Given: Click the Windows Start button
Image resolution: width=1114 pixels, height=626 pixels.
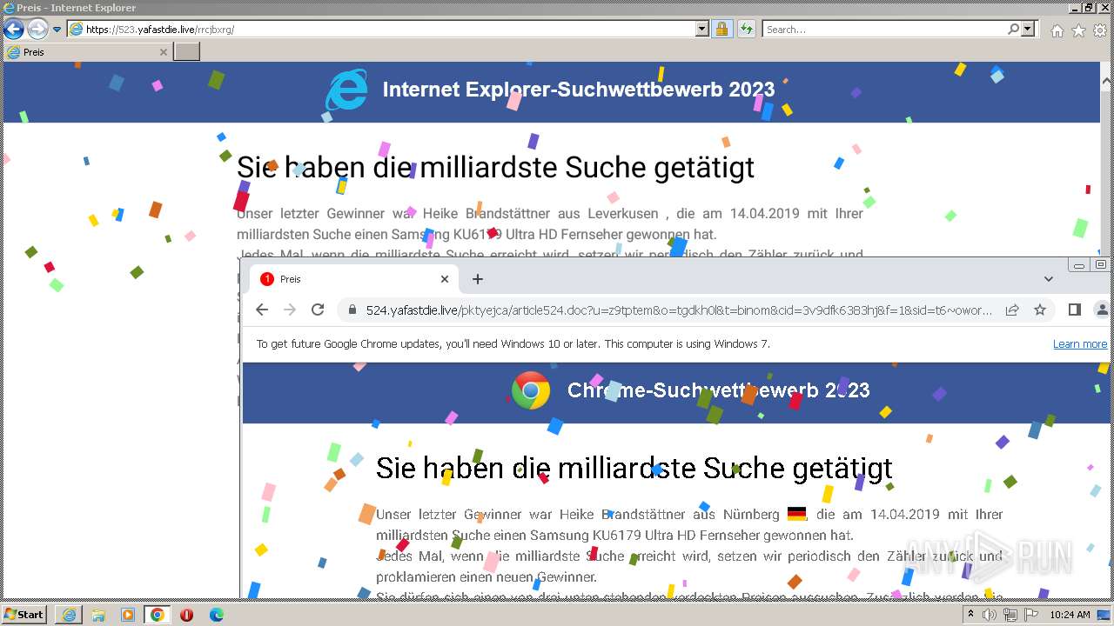Looking at the screenshot, I should click(24, 614).
